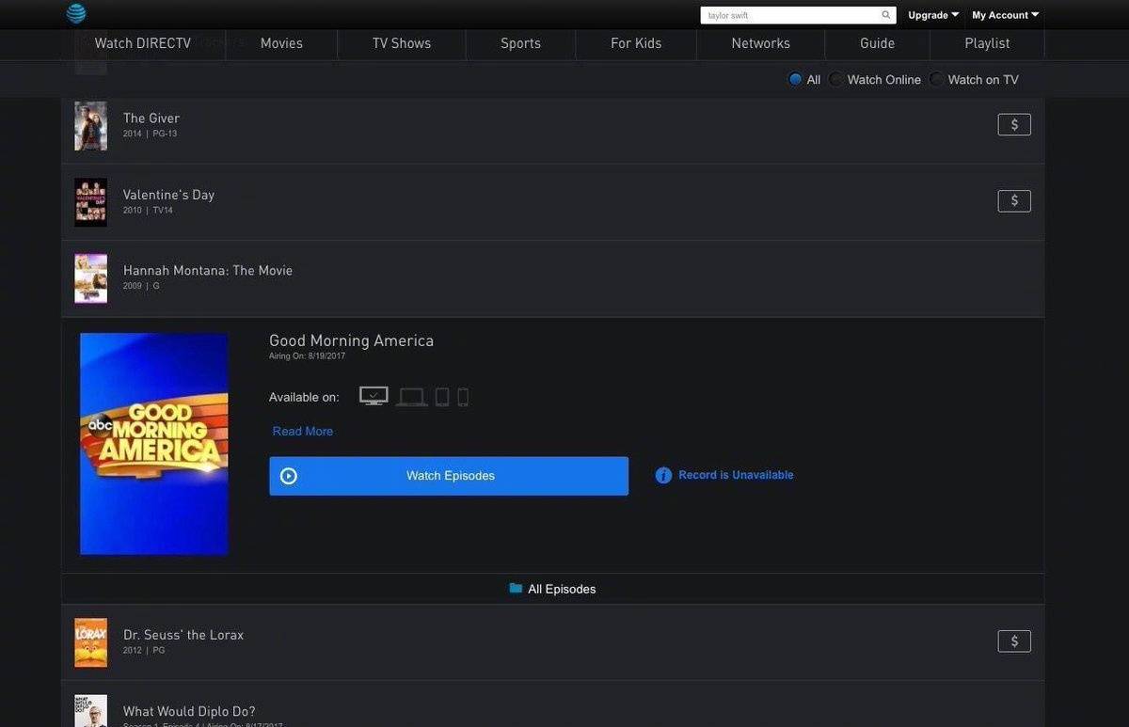Open the Good Morning America poster thumbnail
1129x727 pixels.
[x=154, y=444]
